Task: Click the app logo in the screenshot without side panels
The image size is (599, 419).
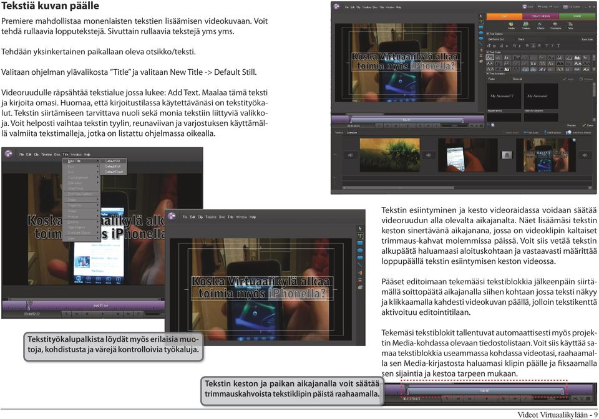Action: tap(172, 216)
